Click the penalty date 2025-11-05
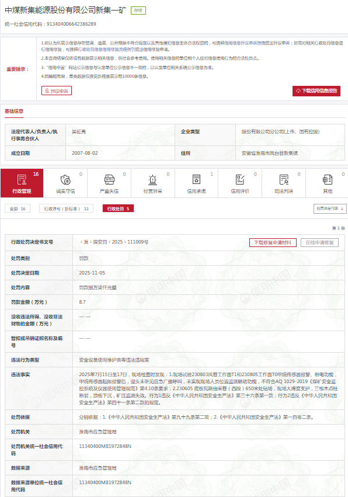The height and width of the screenshot is (497, 348). (92, 273)
